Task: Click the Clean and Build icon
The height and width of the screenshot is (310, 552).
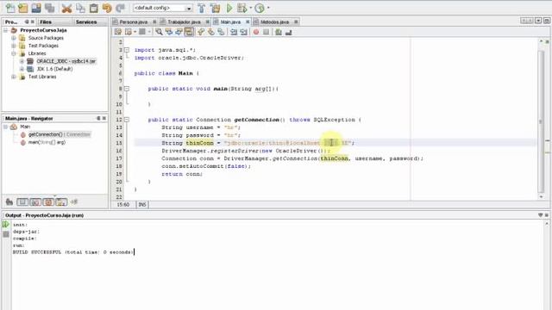Action: coord(215,8)
